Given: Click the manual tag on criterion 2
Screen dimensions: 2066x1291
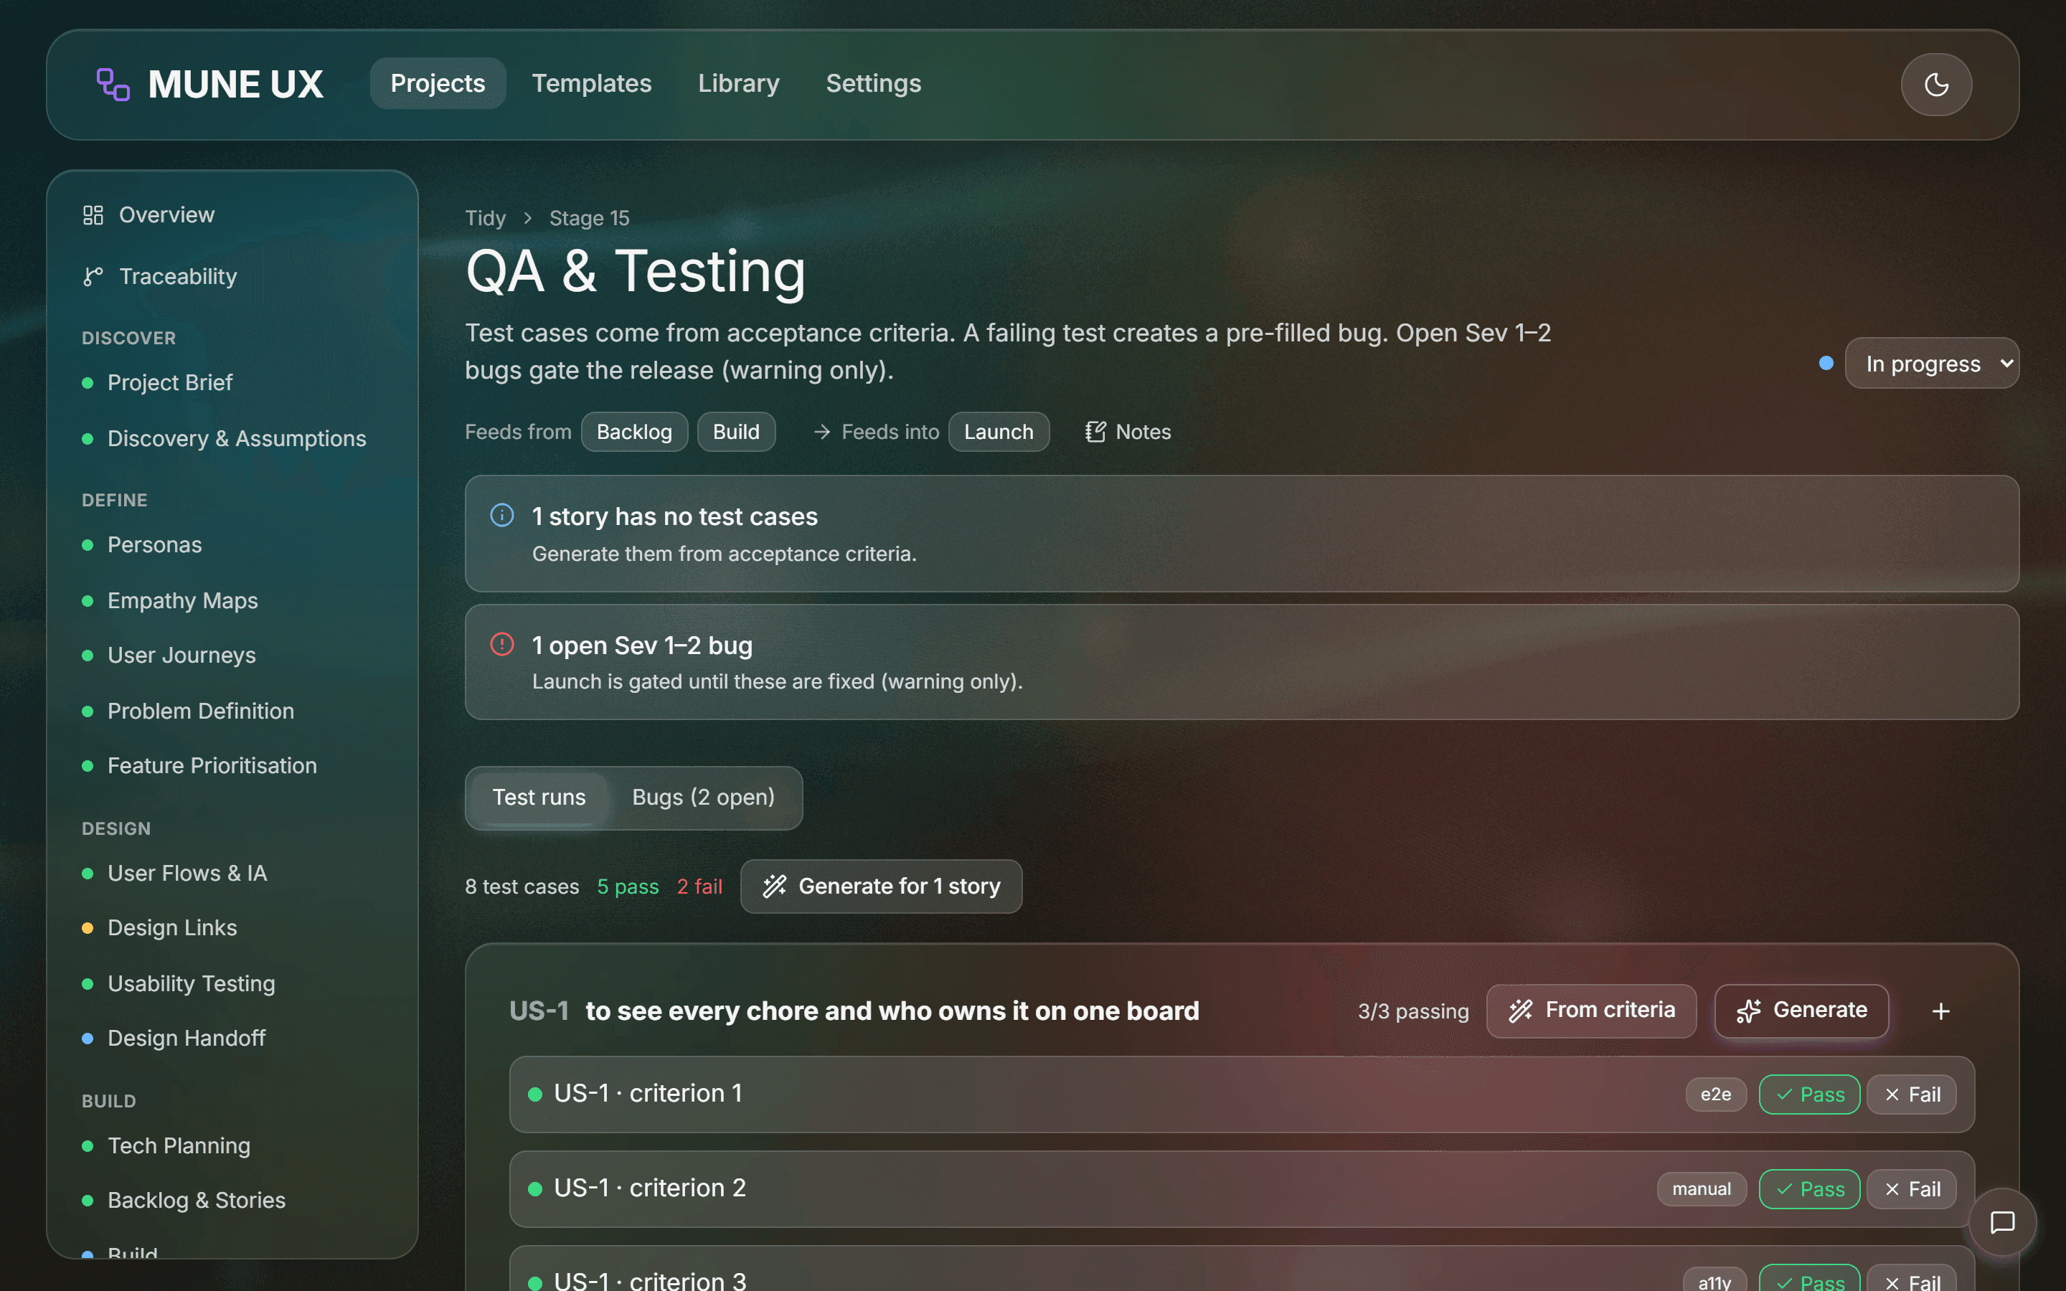Looking at the screenshot, I should pos(1702,1189).
